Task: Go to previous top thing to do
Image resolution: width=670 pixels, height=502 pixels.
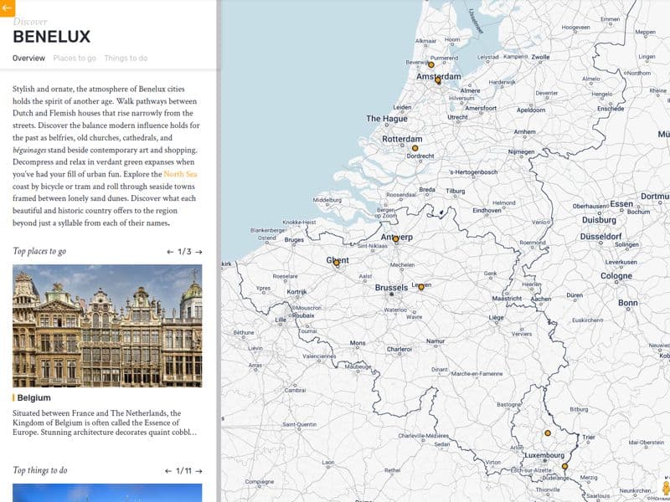Action: tap(168, 471)
